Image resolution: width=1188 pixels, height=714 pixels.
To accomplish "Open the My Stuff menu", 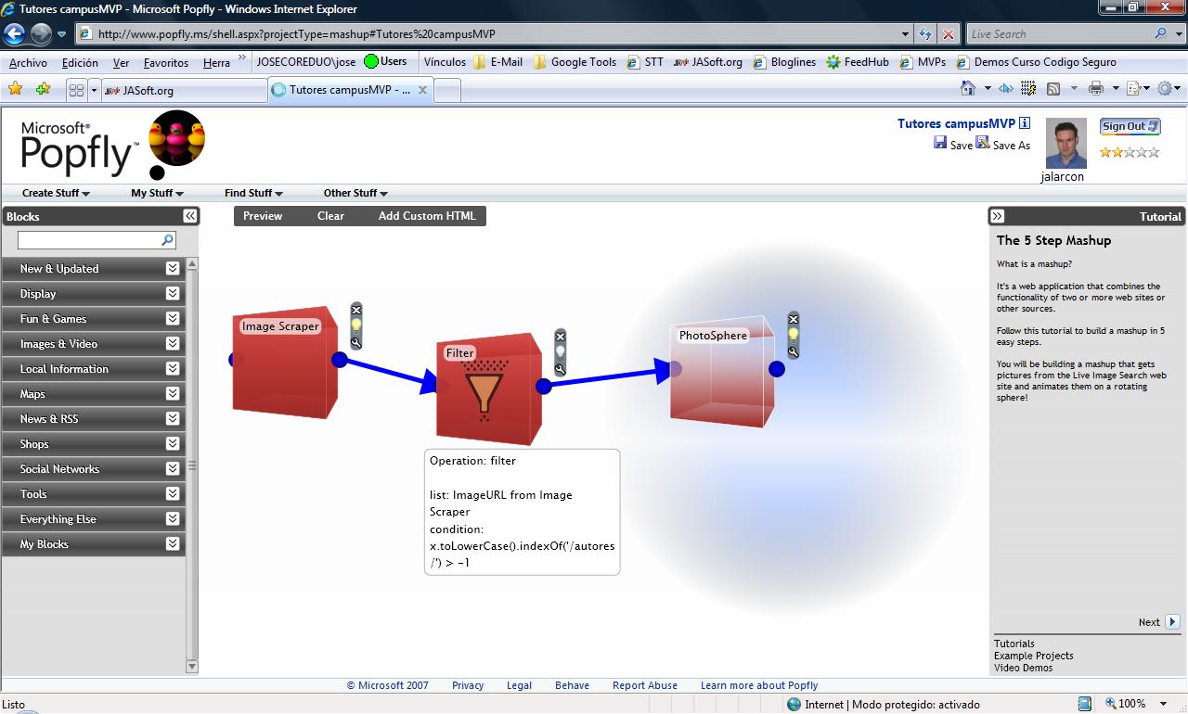I will click(157, 193).
